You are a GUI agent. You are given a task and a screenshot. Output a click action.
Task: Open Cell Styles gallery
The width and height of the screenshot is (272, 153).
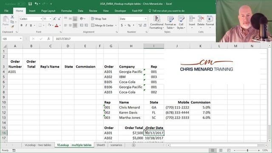[x=181, y=23]
